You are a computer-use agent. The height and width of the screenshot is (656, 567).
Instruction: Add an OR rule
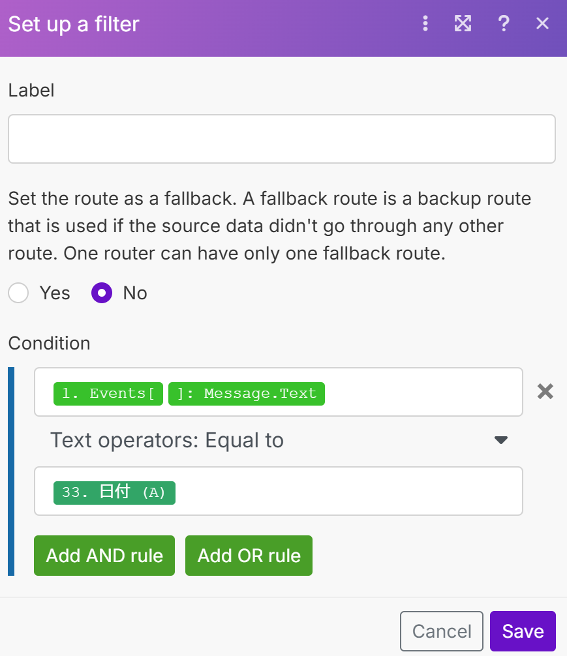pyautogui.click(x=249, y=556)
